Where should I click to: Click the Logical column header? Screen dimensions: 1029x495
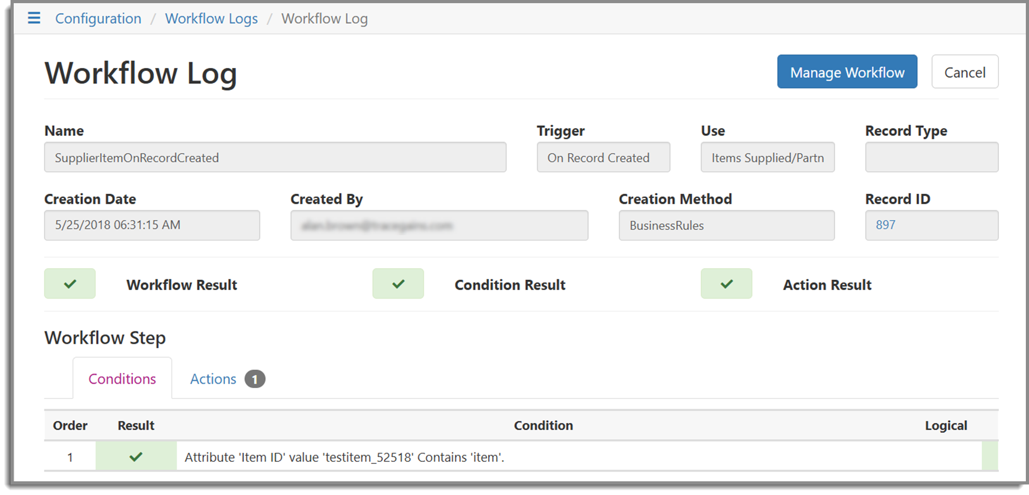[946, 425]
